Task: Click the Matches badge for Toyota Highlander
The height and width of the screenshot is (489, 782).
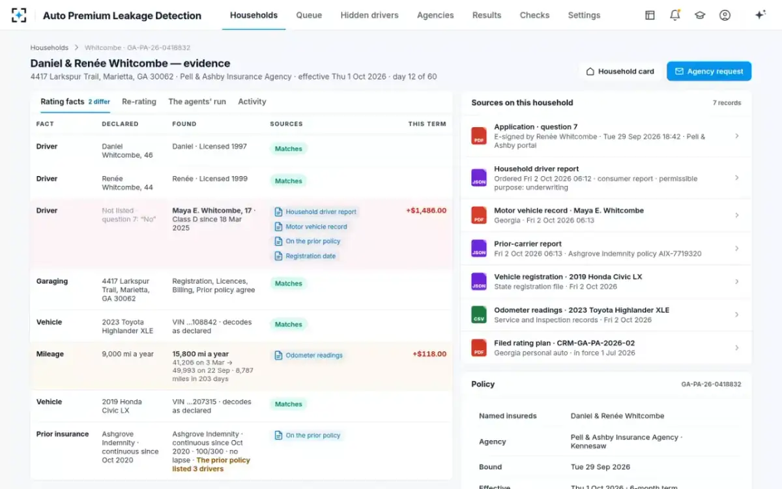Action: pos(289,324)
